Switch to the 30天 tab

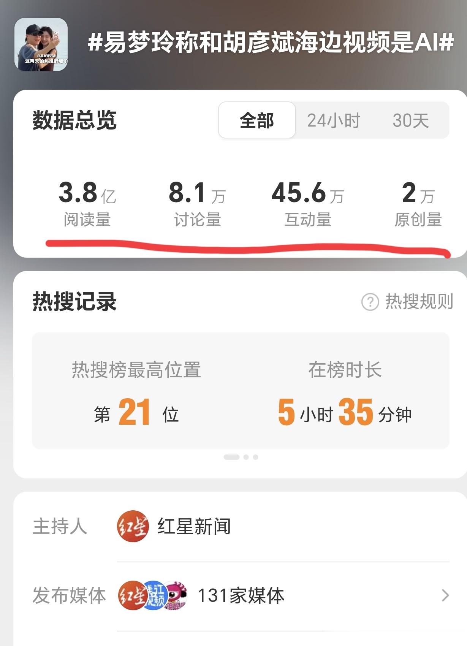(411, 120)
